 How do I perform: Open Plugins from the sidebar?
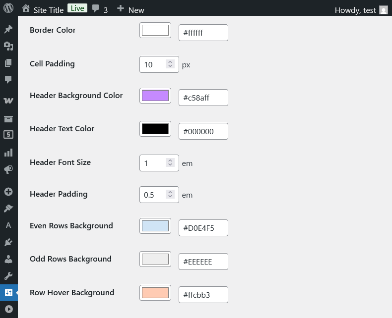coord(8,242)
